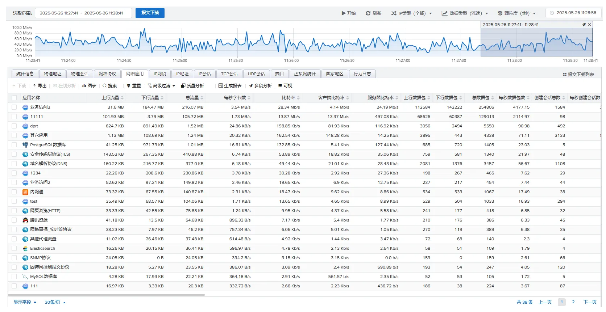Image resolution: width=606 pixels, height=312 pixels.
Task: Click the export icon button
Action: pyautogui.click(x=34, y=86)
